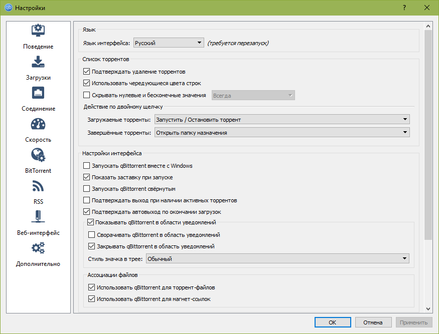439x334 pixels.
Task: Toggle Показать заставку при запуске checkbox
Action: click(x=86, y=177)
